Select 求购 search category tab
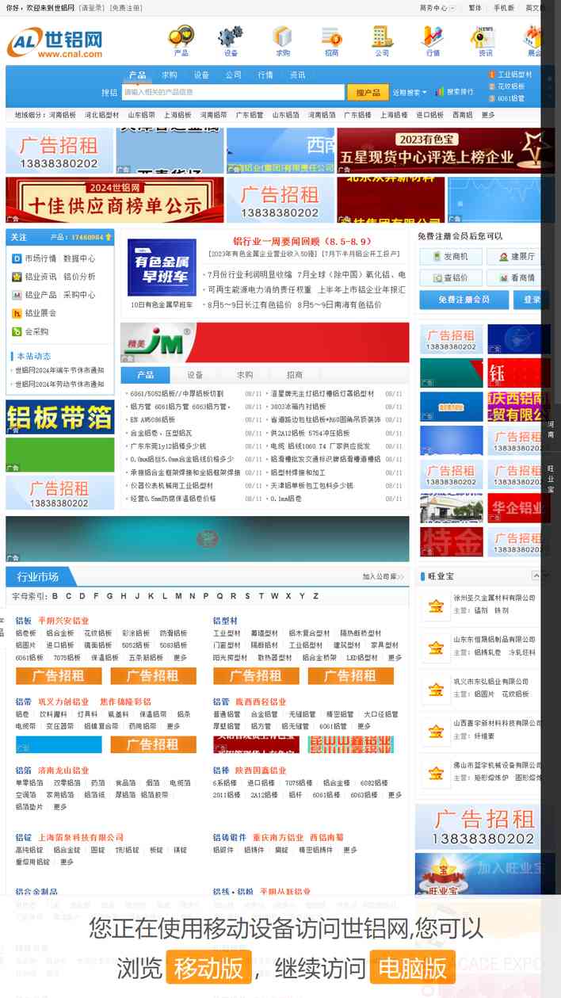This screenshot has height=998, width=561. pyautogui.click(x=170, y=75)
